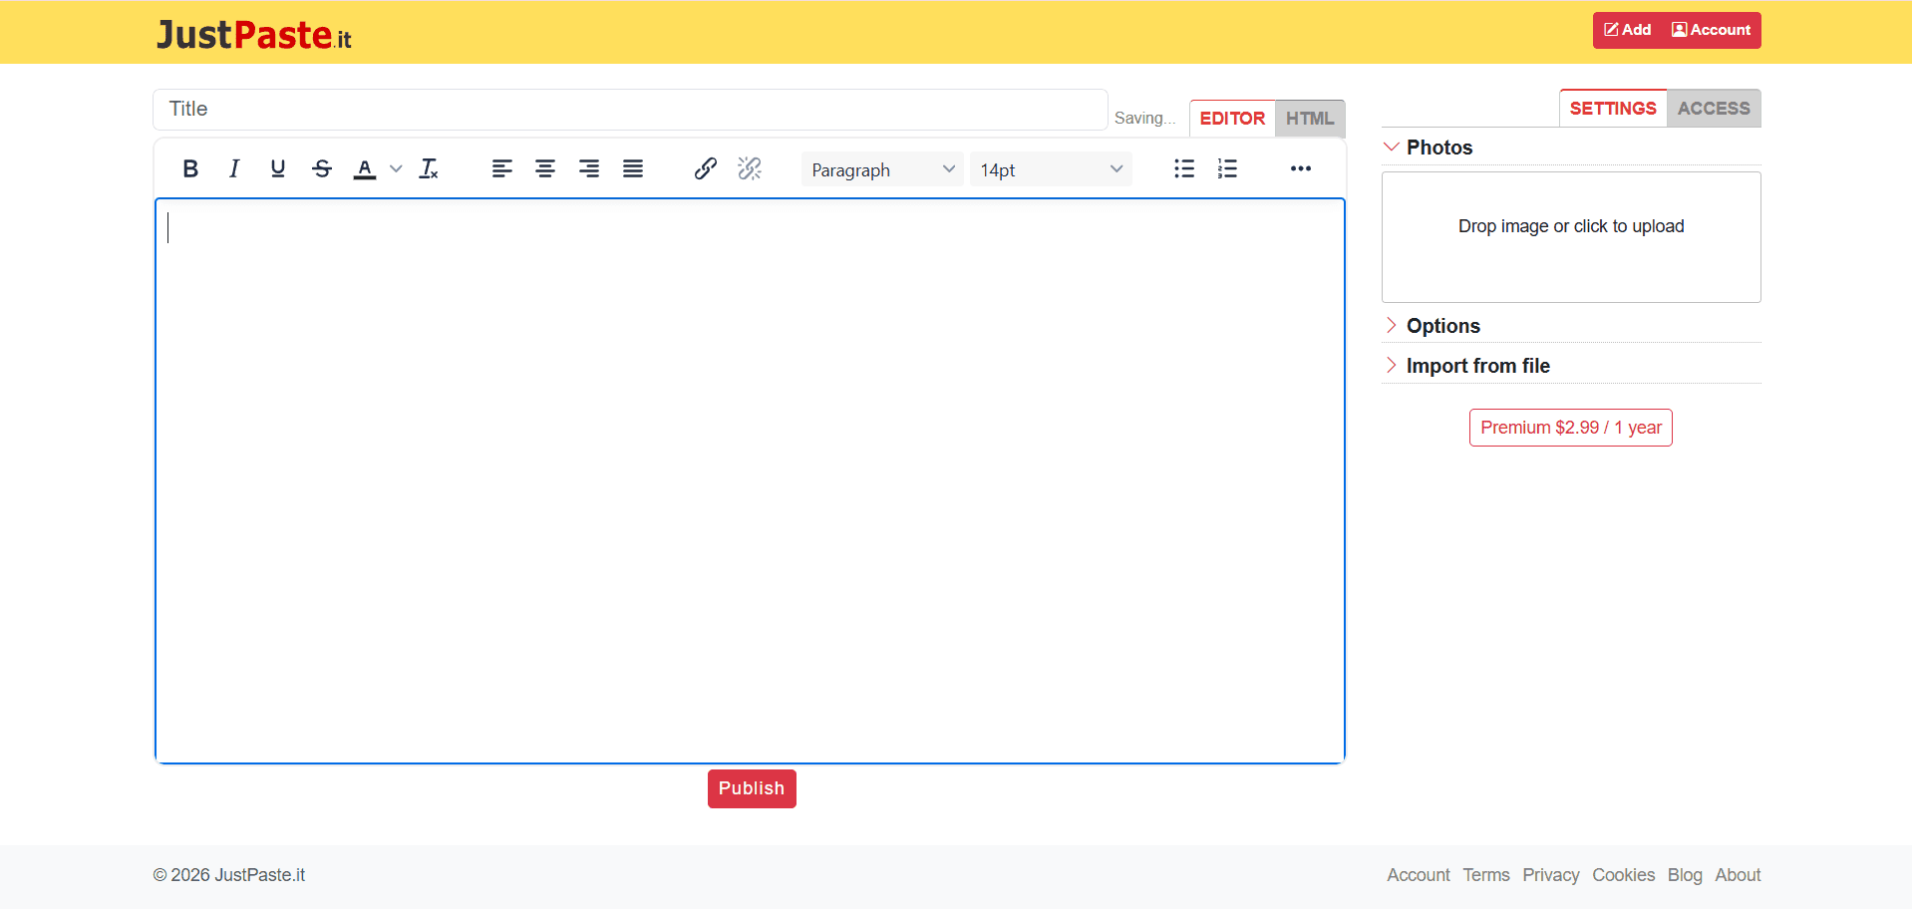Center align the paragraph

[545, 169]
